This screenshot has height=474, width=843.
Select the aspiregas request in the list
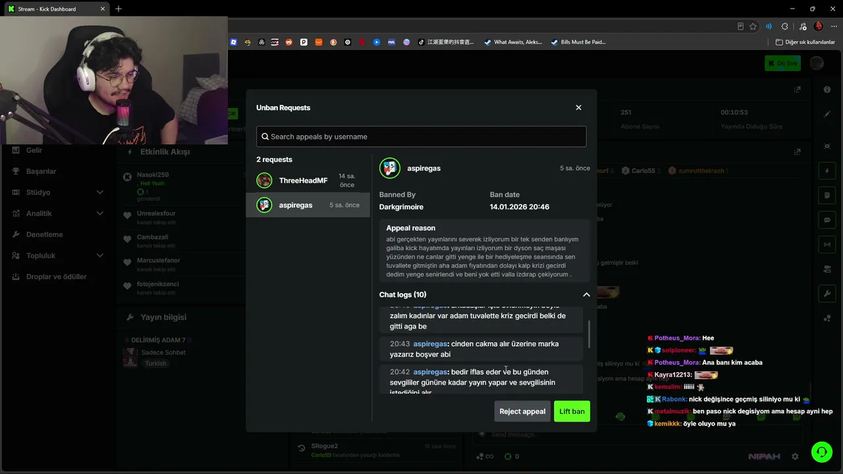(308, 205)
